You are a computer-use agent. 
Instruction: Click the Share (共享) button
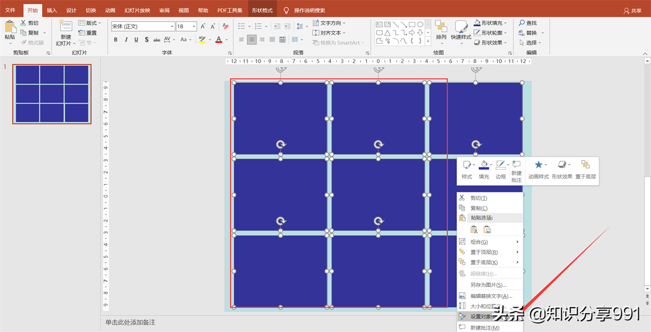click(x=632, y=11)
